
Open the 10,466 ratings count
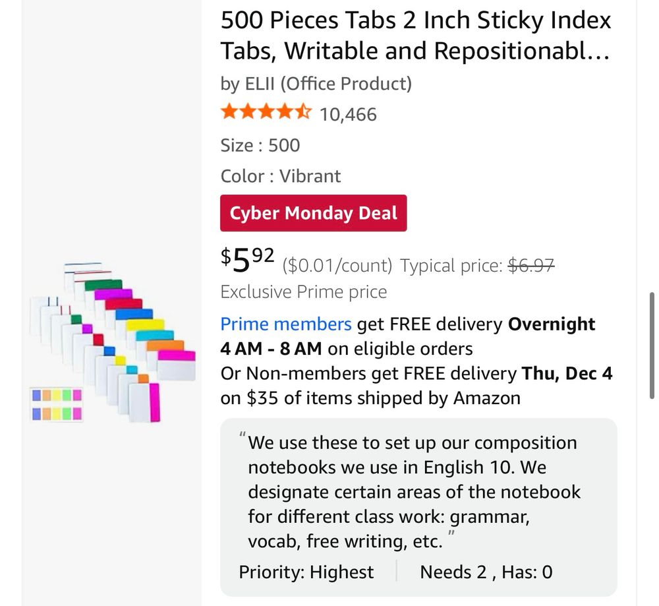pos(348,115)
